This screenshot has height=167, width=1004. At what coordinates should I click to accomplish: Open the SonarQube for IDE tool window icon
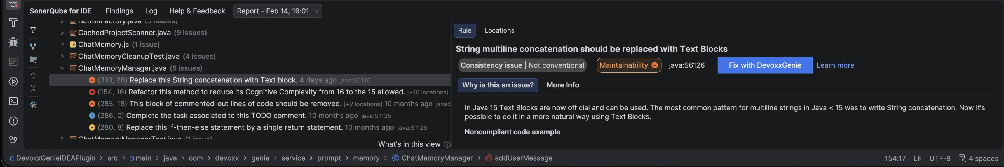13,4
